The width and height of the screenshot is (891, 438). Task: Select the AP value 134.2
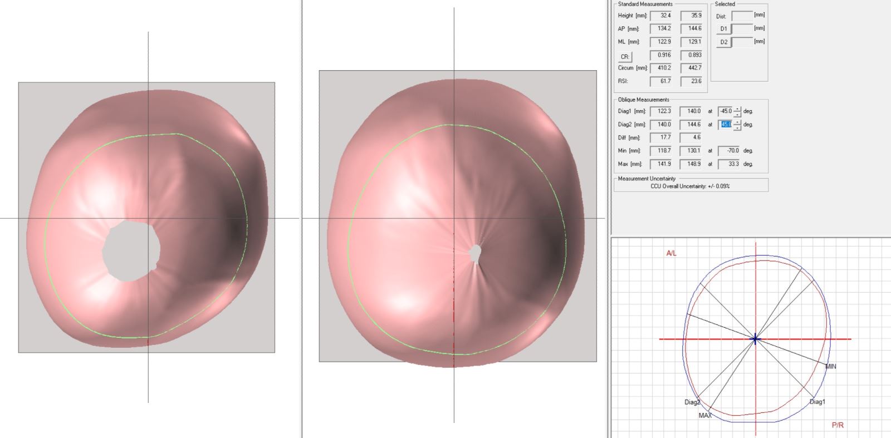tap(661, 28)
